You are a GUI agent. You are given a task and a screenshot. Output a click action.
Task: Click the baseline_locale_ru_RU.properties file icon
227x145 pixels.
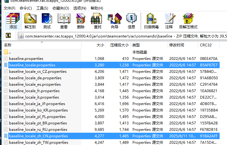(6, 130)
